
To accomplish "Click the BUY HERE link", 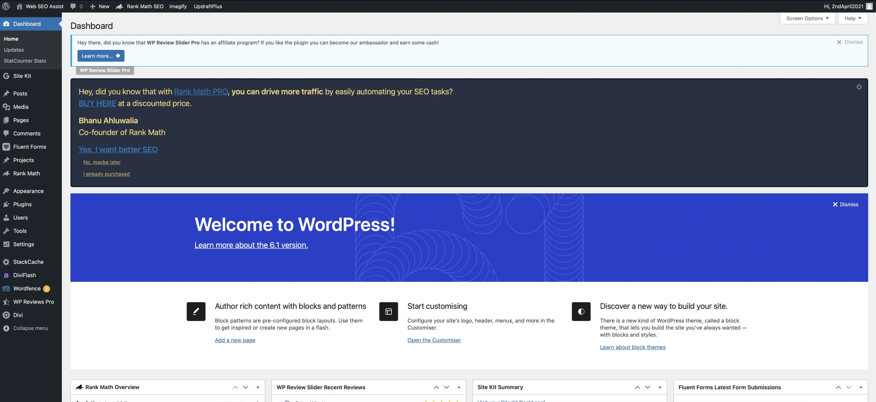I will pyautogui.click(x=97, y=103).
